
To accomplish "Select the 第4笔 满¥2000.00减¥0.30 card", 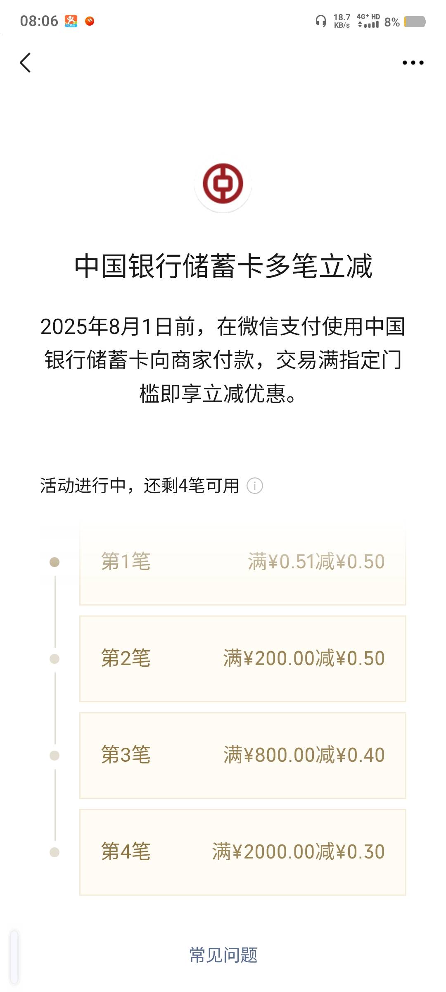I will pos(243,852).
